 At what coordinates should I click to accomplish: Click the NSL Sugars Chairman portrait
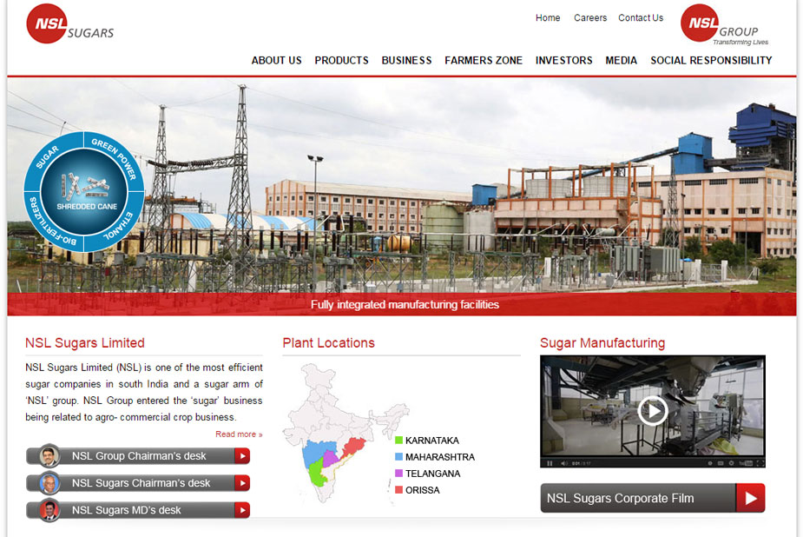(49, 482)
